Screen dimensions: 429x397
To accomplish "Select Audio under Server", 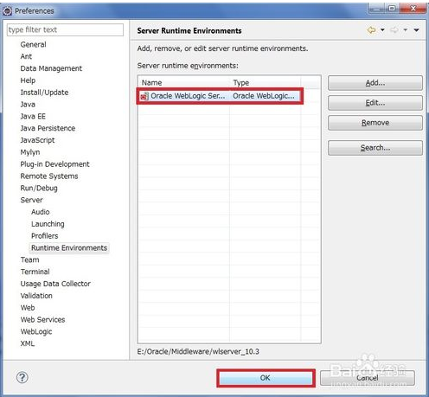I will (x=41, y=212).
